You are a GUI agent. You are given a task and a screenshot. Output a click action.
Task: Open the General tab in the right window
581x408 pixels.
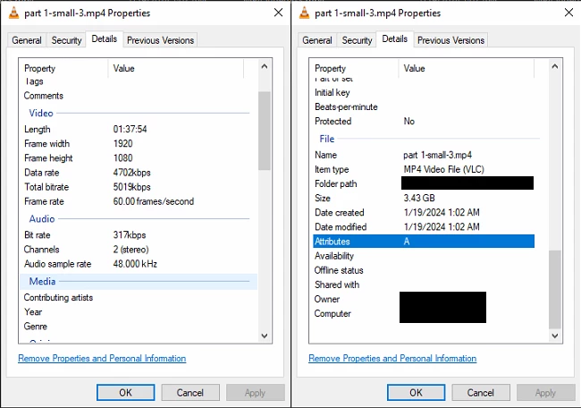click(x=317, y=40)
